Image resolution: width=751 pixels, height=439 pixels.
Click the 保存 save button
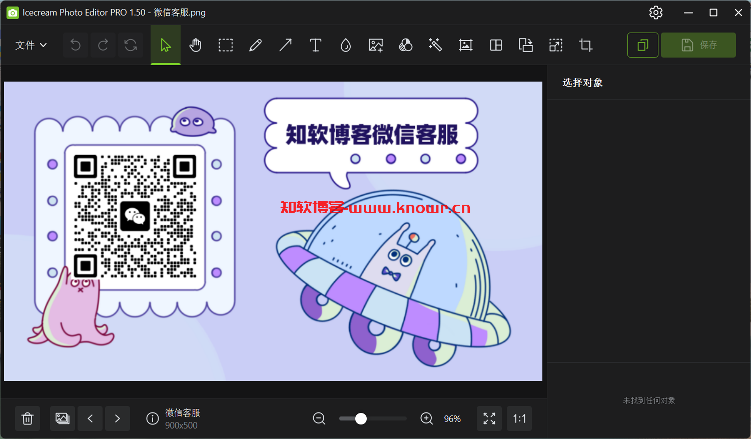(698, 45)
